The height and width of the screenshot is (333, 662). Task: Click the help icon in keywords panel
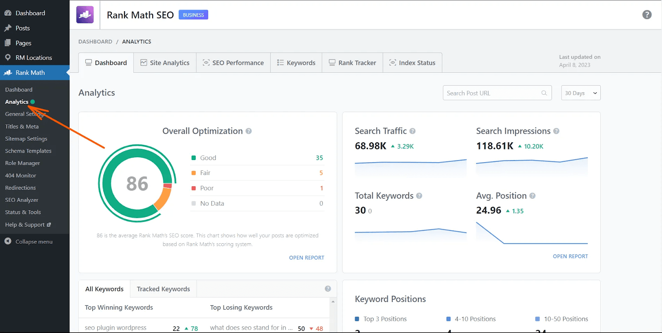pos(328,289)
